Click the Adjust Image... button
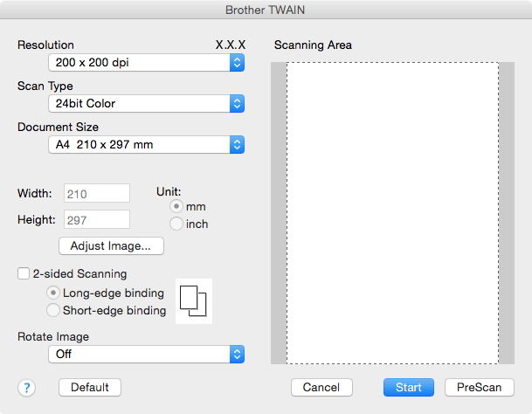Screen dimensions: 532x414 [x=111, y=246]
